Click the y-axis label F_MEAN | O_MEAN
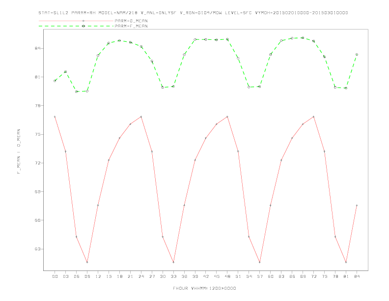Image resolution: width=389 pixels, height=301 pixels. click(19, 151)
